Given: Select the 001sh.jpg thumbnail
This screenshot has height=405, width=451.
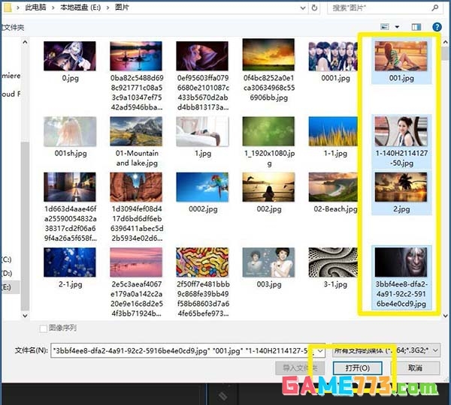Looking at the screenshot, I should coord(70,131).
